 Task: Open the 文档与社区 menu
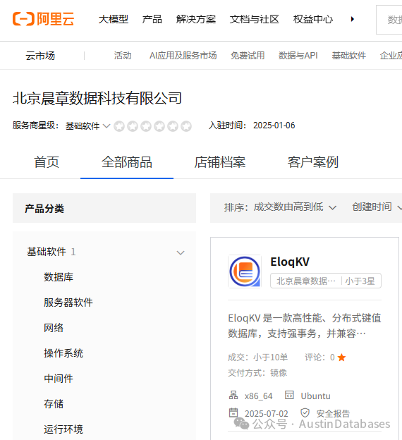tap(254, 19)
